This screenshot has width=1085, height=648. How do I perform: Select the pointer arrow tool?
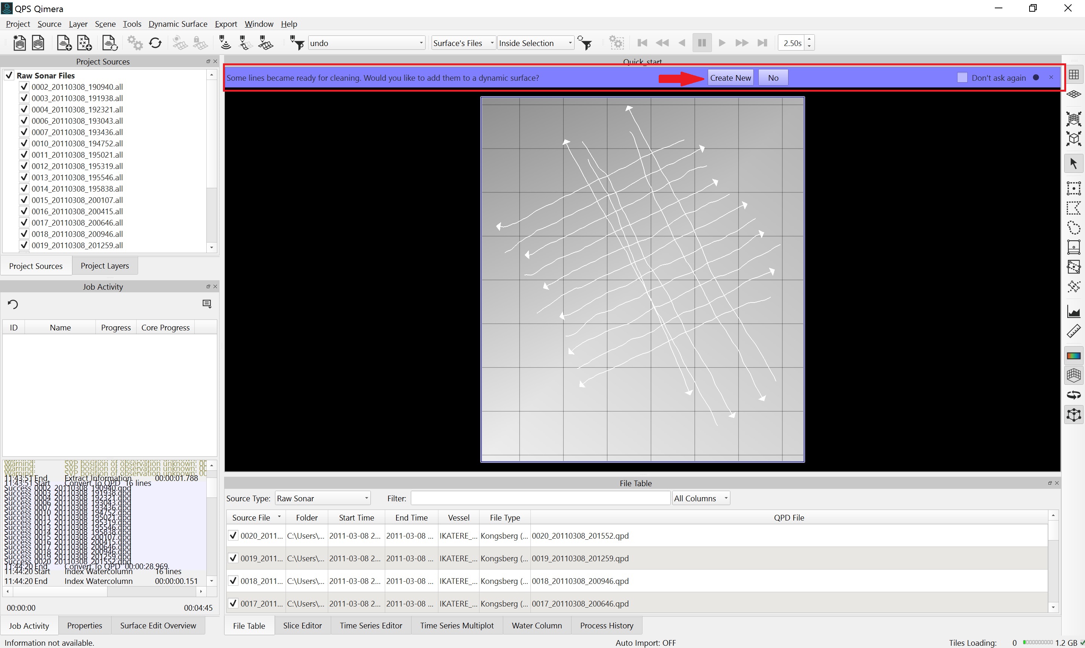(1074, 163)
